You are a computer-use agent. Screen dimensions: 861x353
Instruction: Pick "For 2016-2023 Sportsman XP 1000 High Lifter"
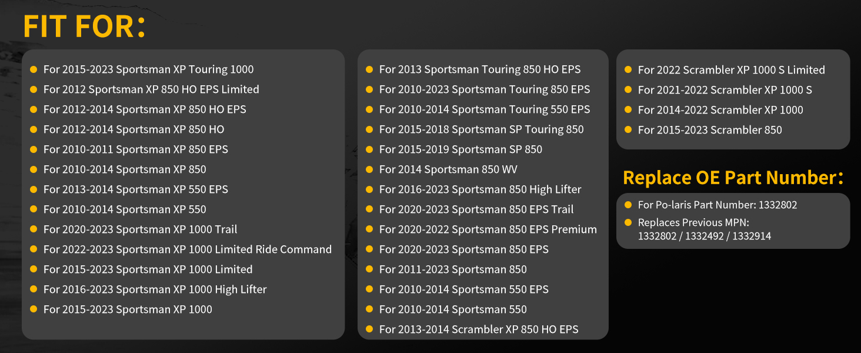[x=155, y=289]
